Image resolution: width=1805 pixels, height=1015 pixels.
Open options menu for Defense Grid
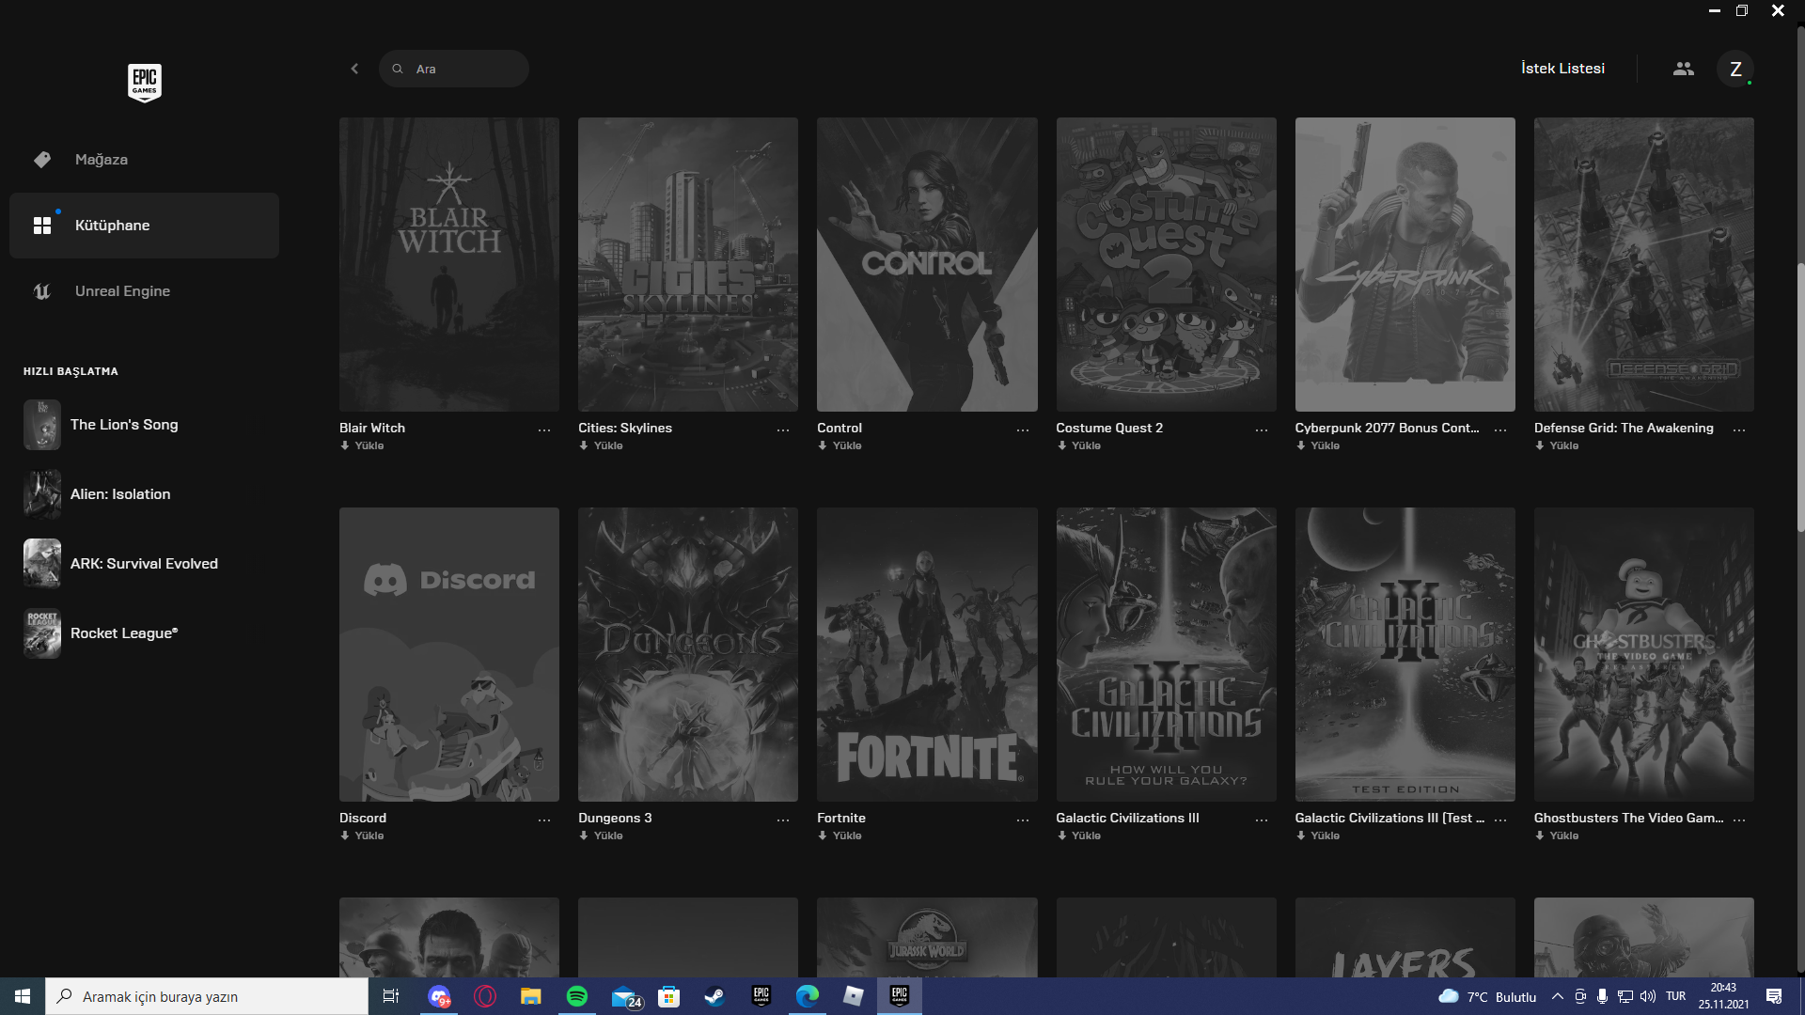[x=1739, y=429]
